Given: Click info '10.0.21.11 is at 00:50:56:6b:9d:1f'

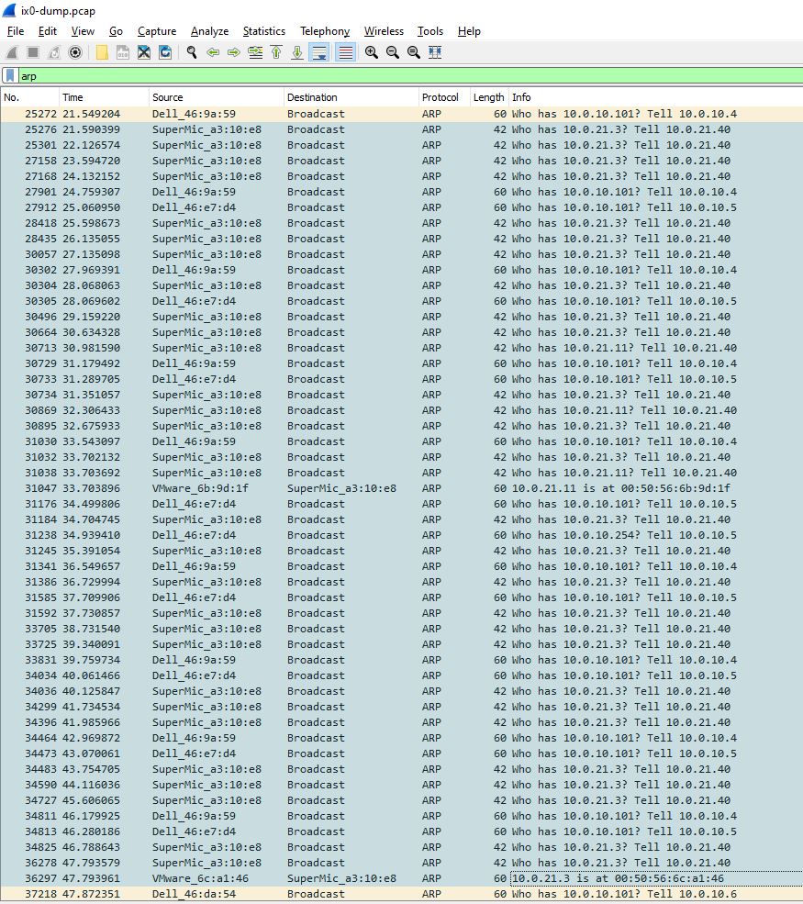Looking at the screenshot, I should [x=621, y=488].
